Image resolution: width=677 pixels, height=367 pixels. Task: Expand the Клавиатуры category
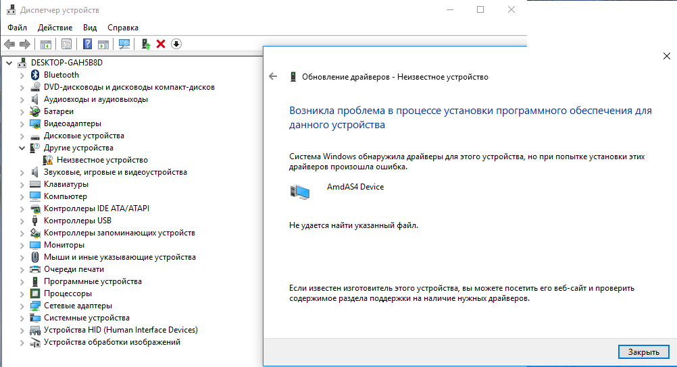[22, 185]
